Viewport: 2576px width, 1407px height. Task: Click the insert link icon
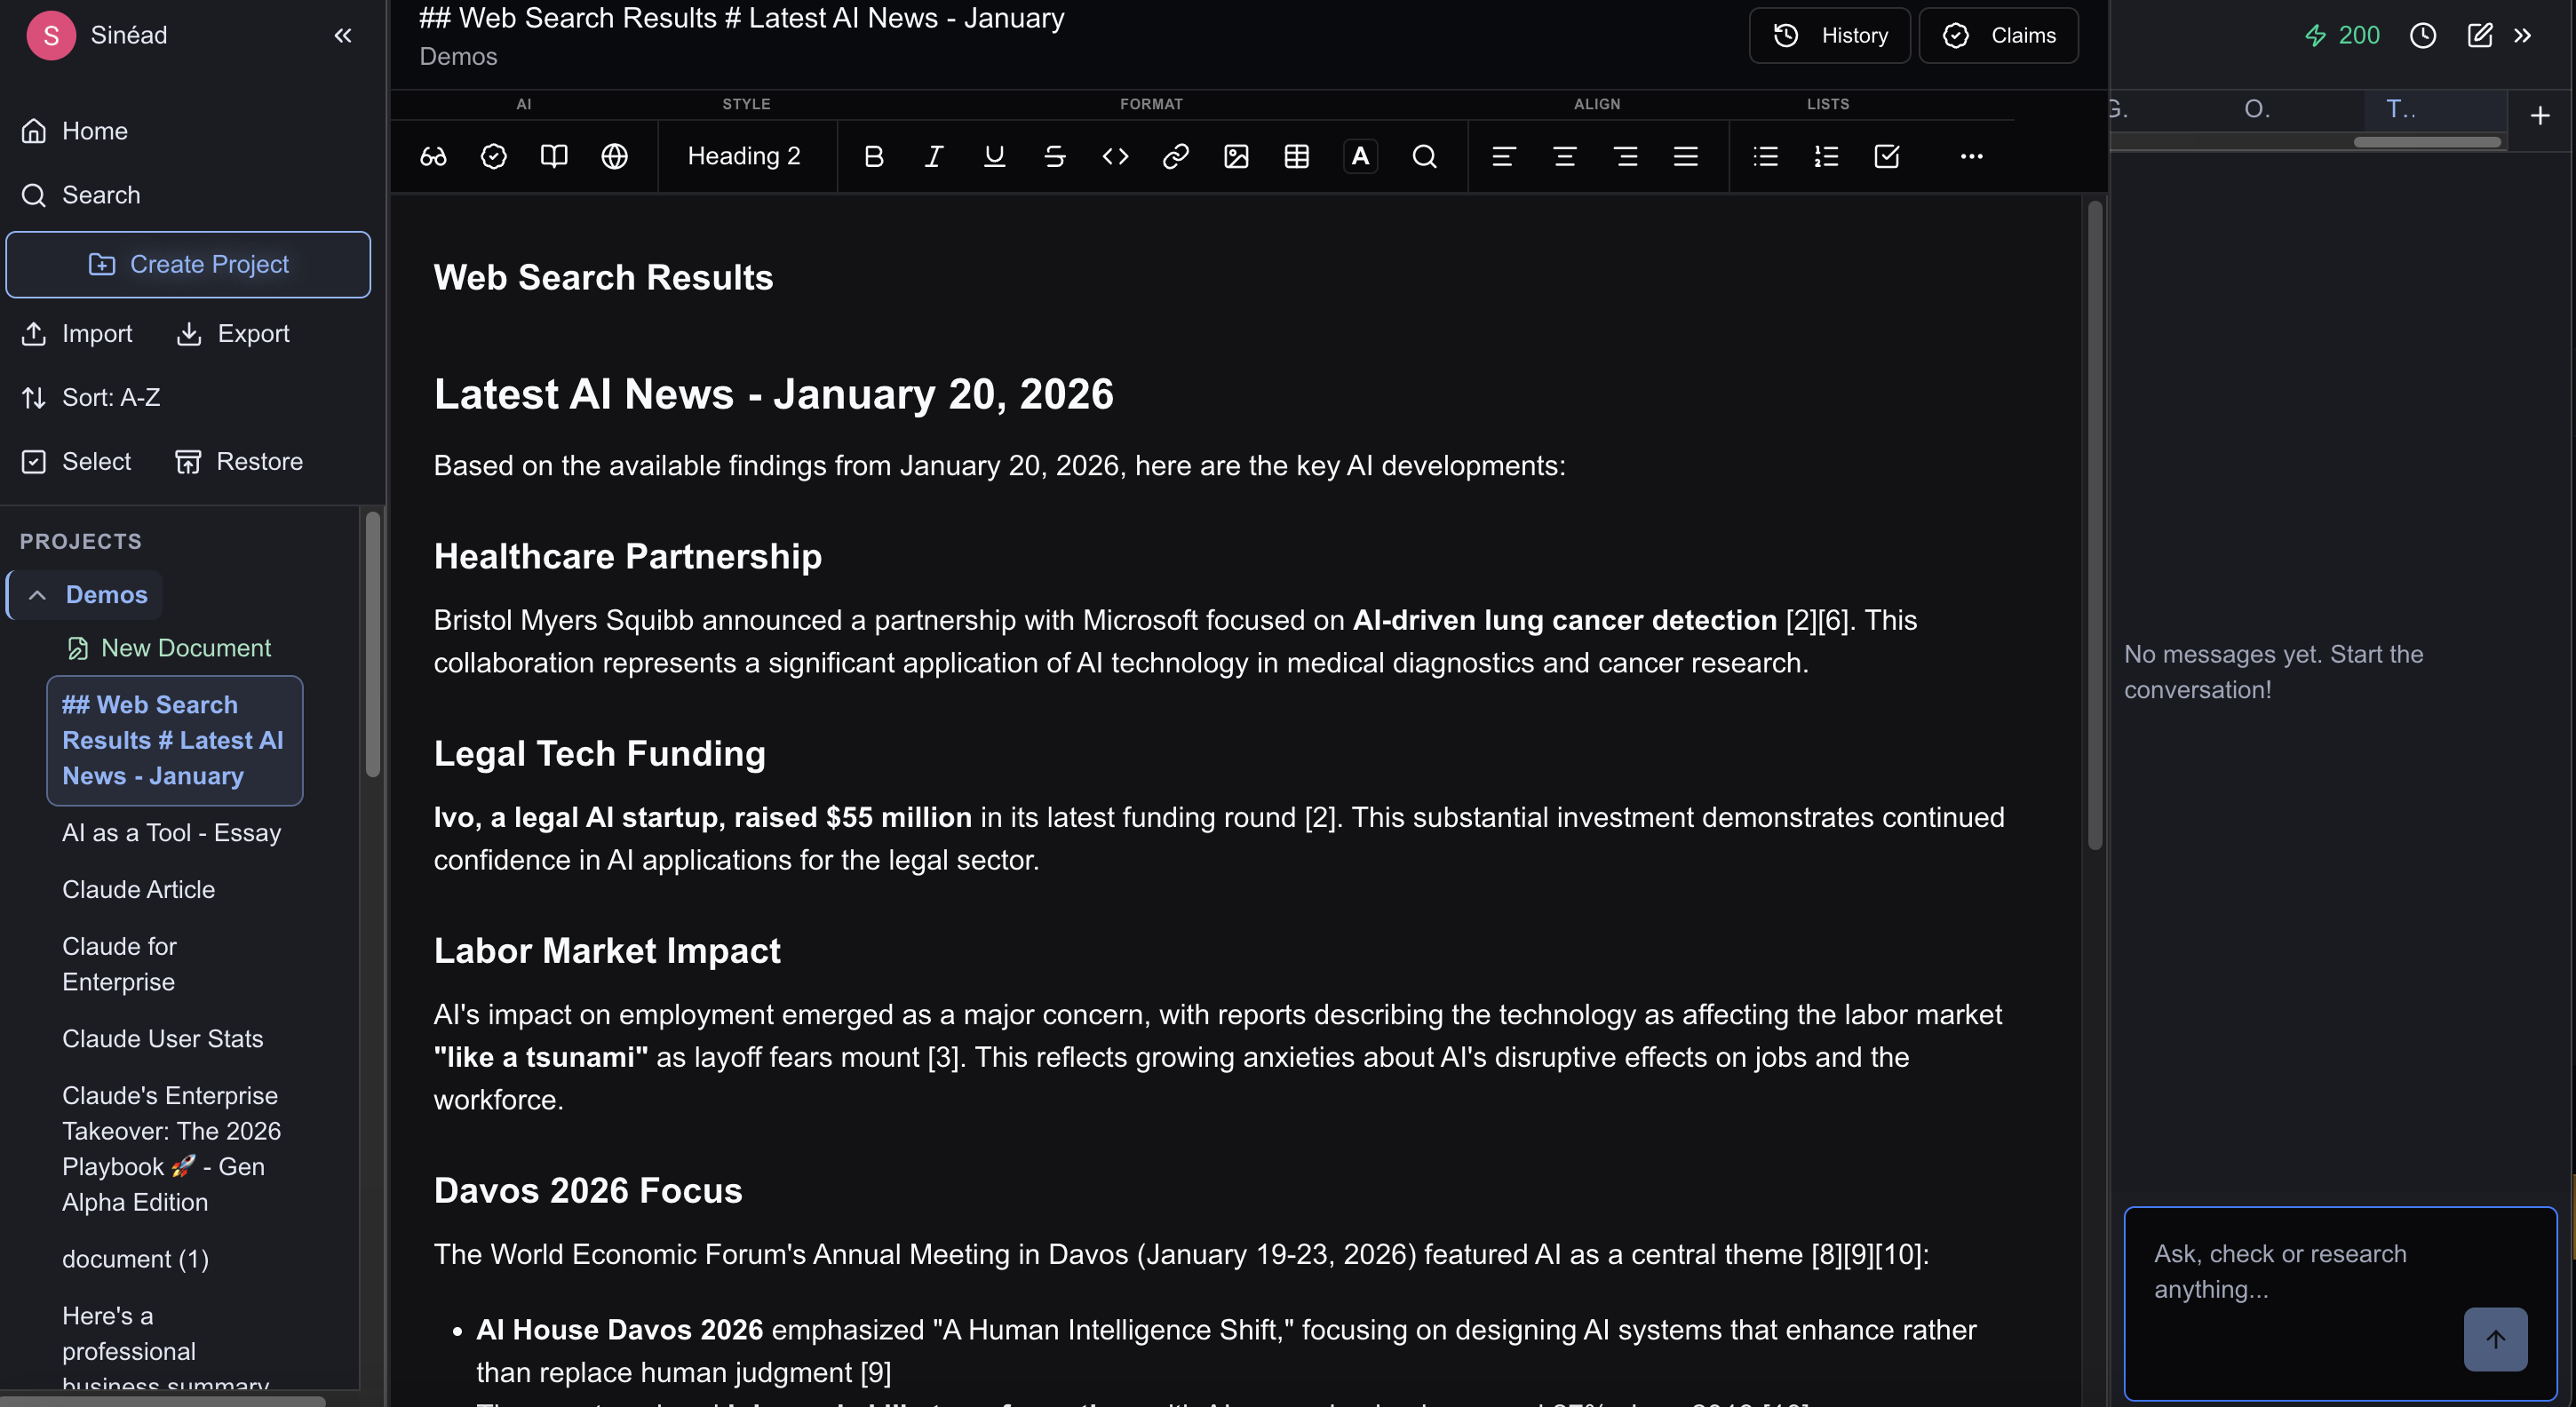click(x=1175, y=156)
